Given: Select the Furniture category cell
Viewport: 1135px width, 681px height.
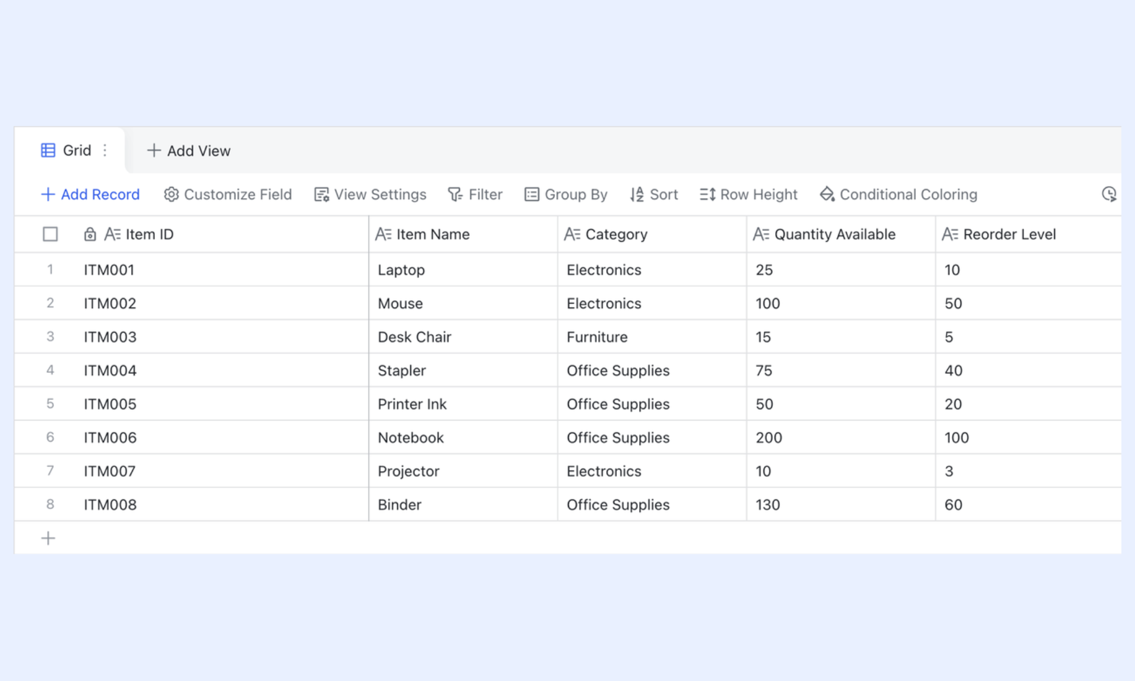Looking at the screenshot, I should point(652,337).
